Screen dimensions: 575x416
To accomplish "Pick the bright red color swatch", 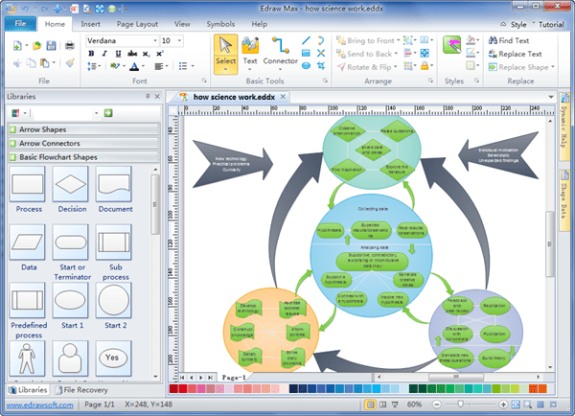I will pos(183,388).
